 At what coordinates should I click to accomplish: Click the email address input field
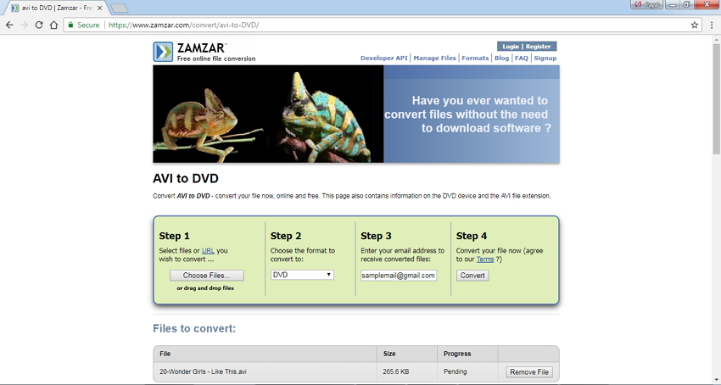pos(399,276)
